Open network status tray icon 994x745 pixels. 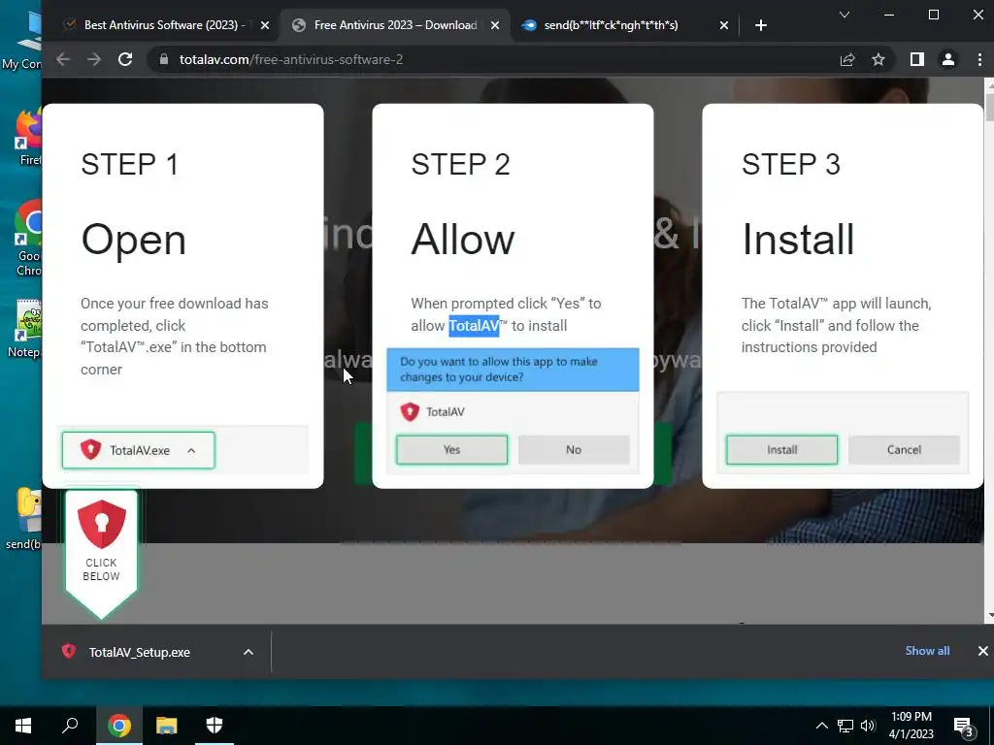point(845,726)
